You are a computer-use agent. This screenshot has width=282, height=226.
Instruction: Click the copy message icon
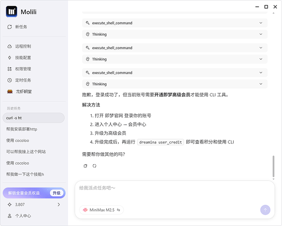pos(85,166)
